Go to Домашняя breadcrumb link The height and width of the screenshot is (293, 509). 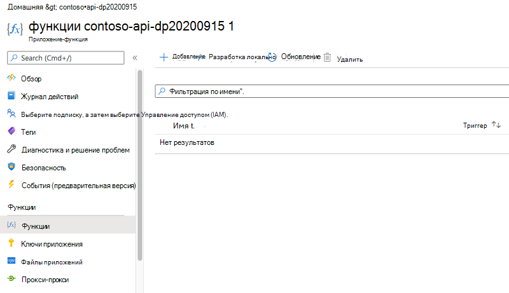(25, 7)
